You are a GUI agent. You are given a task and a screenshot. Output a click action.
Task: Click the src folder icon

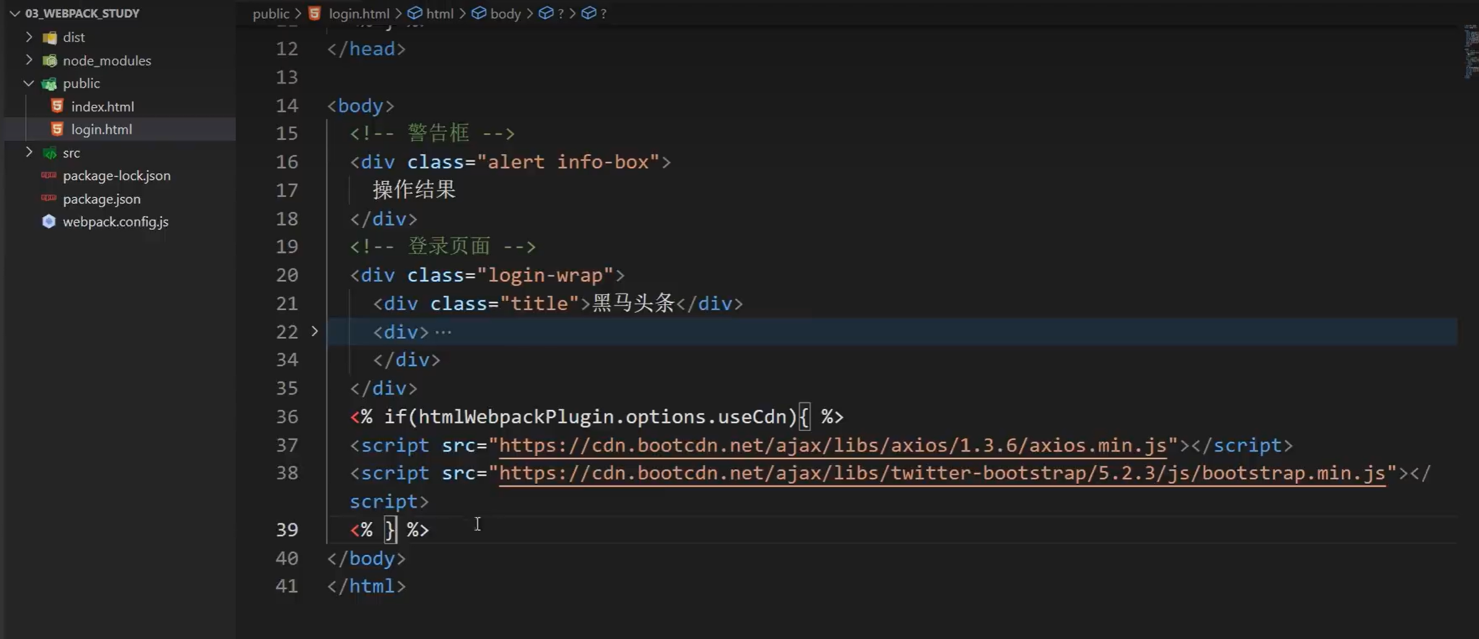pyautogui.click(x=50, y=153)
